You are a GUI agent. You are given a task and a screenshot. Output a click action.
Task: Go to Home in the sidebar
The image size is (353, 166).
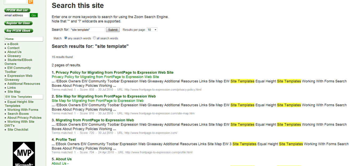tap(24, 39)
